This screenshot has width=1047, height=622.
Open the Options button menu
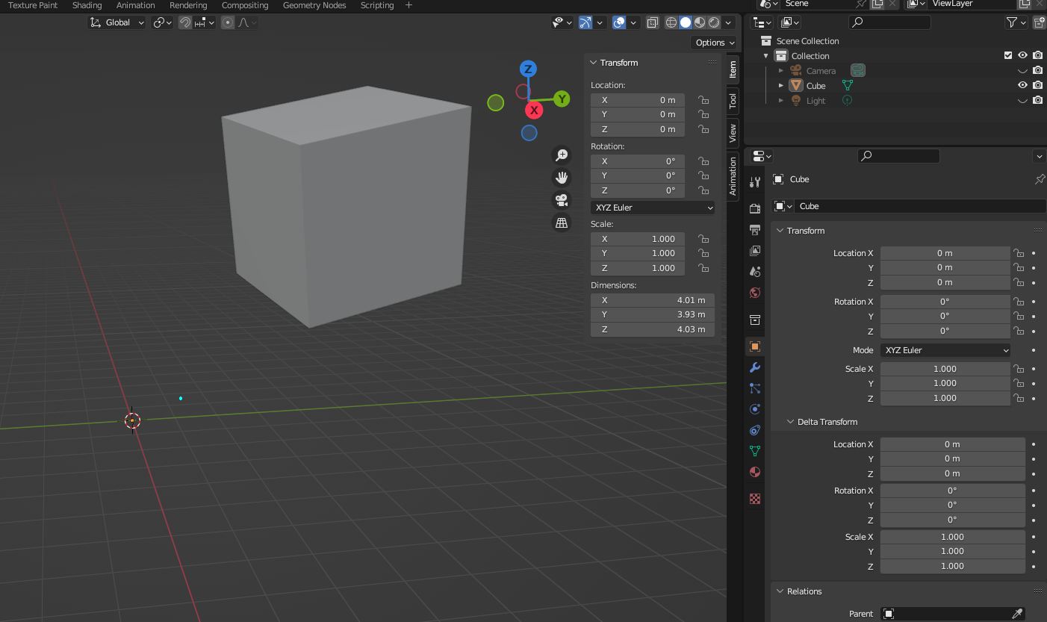click(x=714, y=43)
